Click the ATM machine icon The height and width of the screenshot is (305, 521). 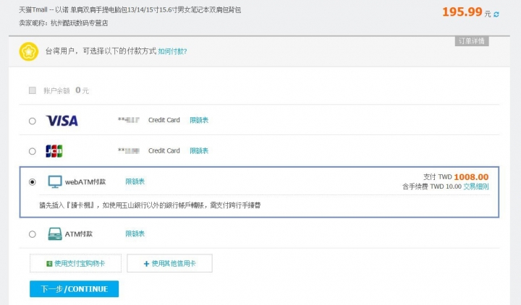55,234
